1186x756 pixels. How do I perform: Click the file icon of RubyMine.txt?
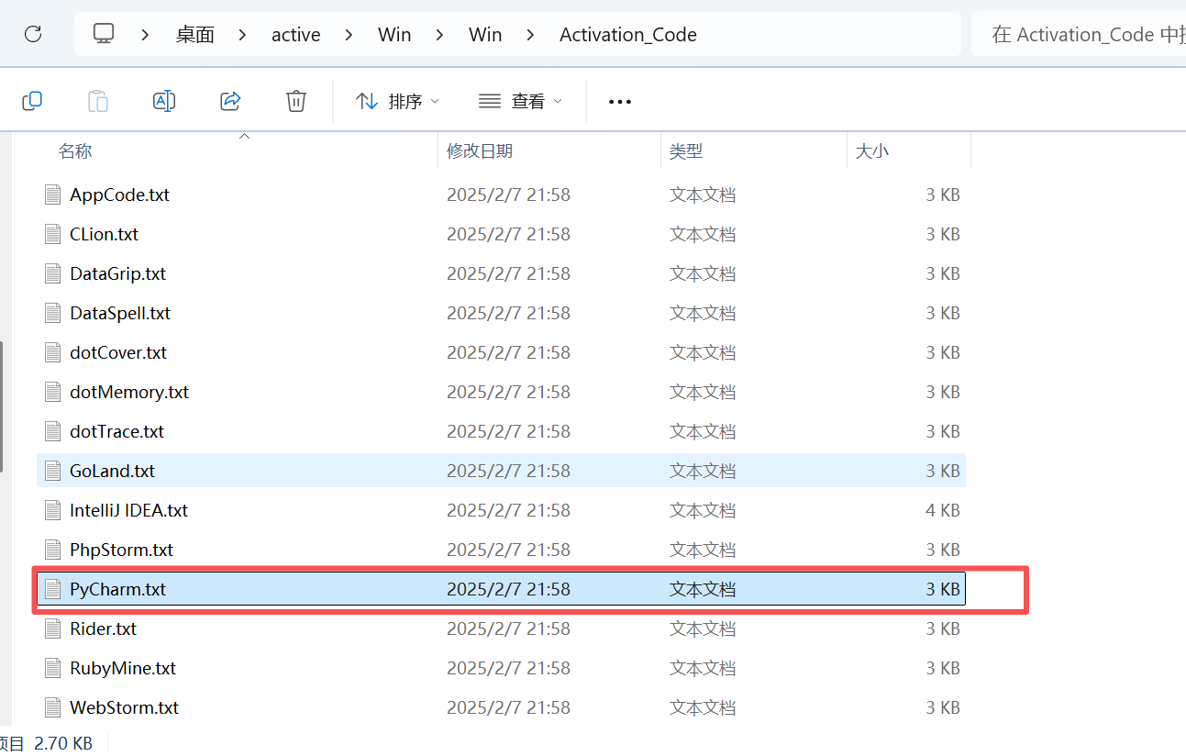point(53,668)
